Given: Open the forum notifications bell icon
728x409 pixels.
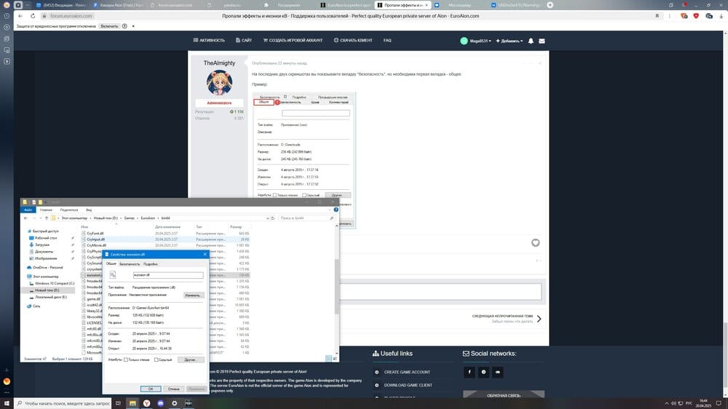Looking at the screenshot, I should [x=531, y=41].
